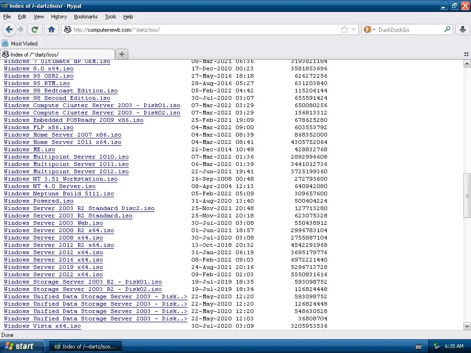The width and height of the screenshot is (471, 353).
Task: Download Windows Server 2003 R2 Standard Disc2.iso
Action: [x=79, y=208]
